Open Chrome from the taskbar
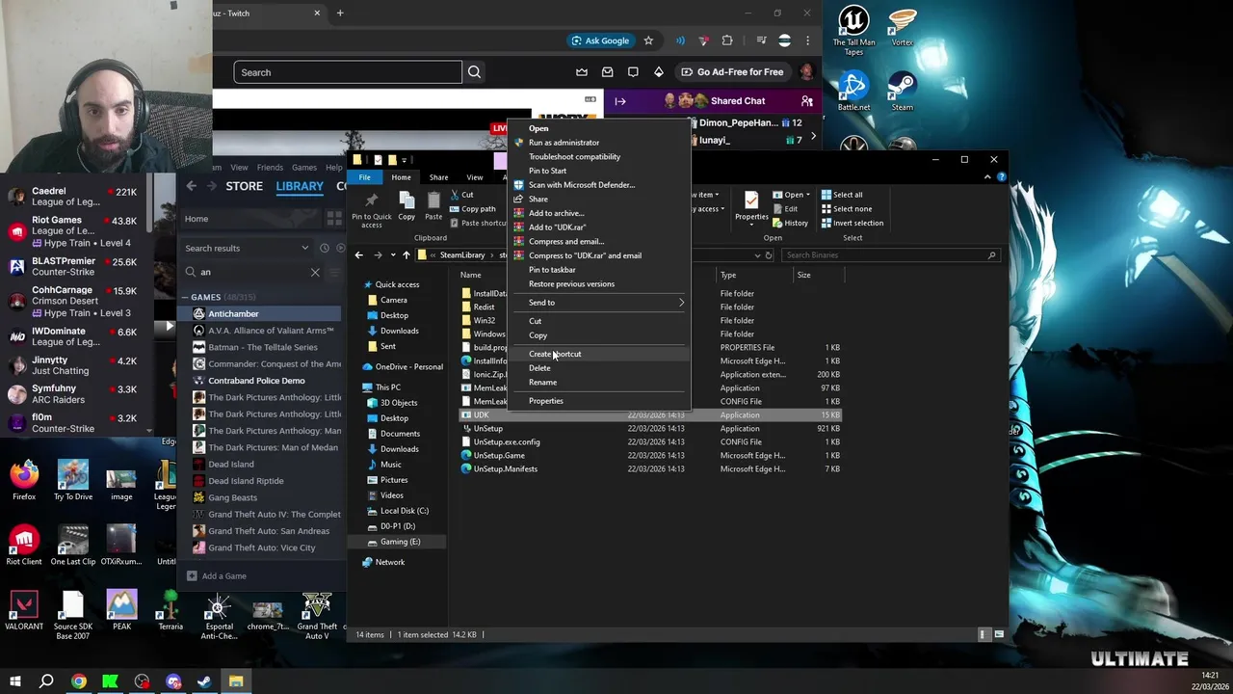Viewport: 1233px width, 694px height. [78, 681]
